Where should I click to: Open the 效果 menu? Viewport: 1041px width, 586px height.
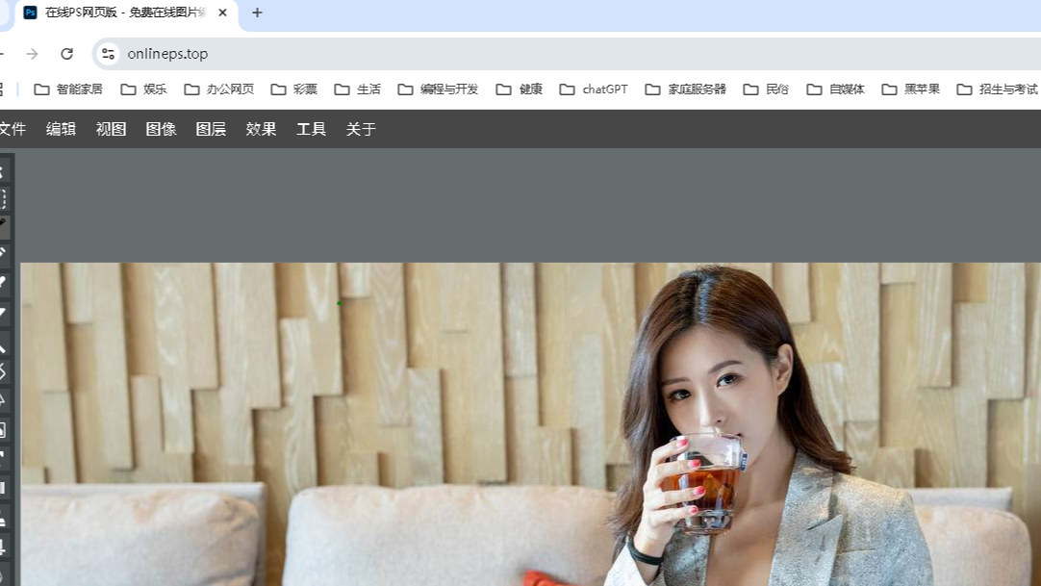[x=261, y=128]
